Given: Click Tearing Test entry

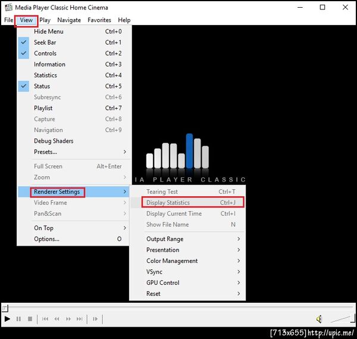Looking at the screenshot, I should [187, 192].
